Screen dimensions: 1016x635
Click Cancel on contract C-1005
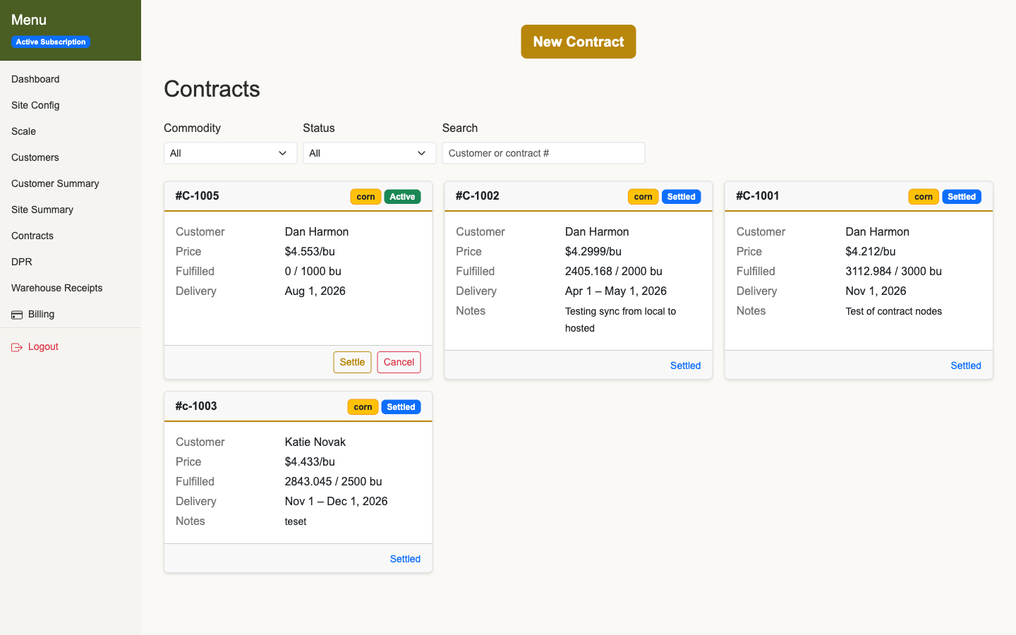399,362
